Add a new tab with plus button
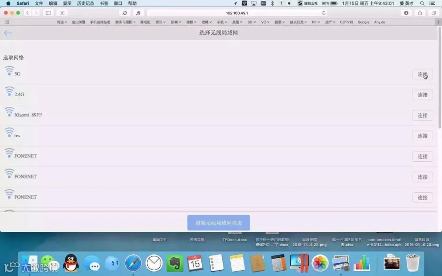 click(438, 22)
